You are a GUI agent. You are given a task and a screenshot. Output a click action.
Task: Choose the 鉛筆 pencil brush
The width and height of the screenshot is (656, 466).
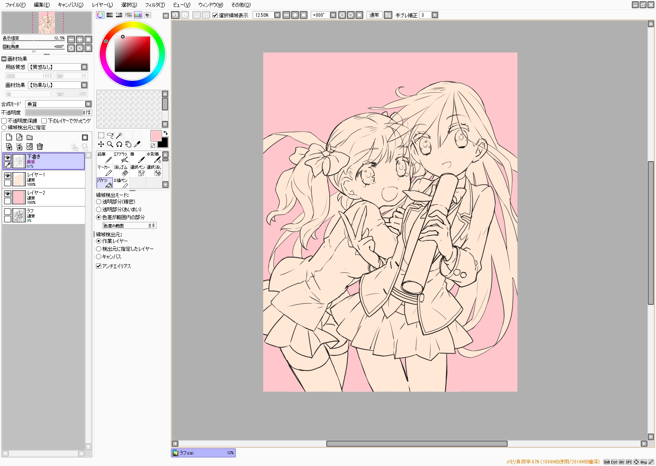click(105, 158)
